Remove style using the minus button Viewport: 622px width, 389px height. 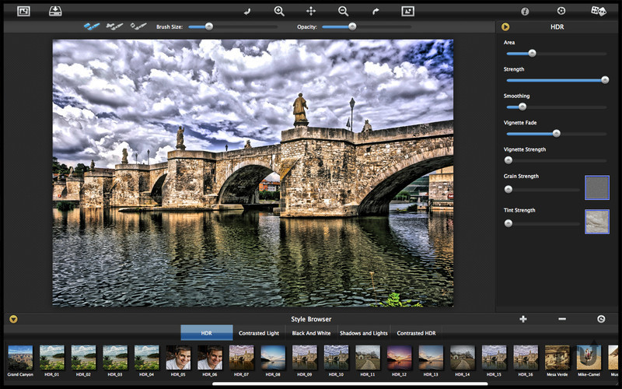[561, 319]
